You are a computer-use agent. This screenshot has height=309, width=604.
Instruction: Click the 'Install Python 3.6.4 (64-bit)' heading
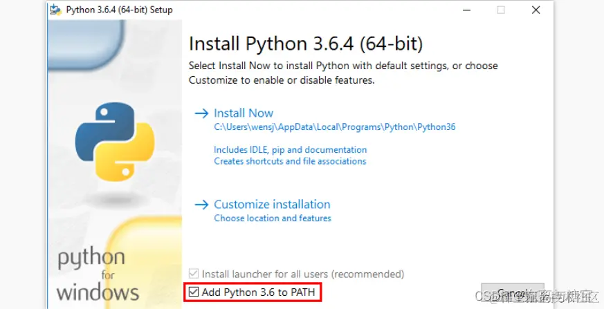click(x=305, y=44)
